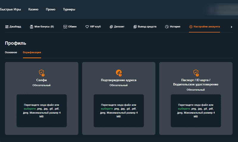Go to Промо section
Screen dimensions: 238x142
click(51, 9)
